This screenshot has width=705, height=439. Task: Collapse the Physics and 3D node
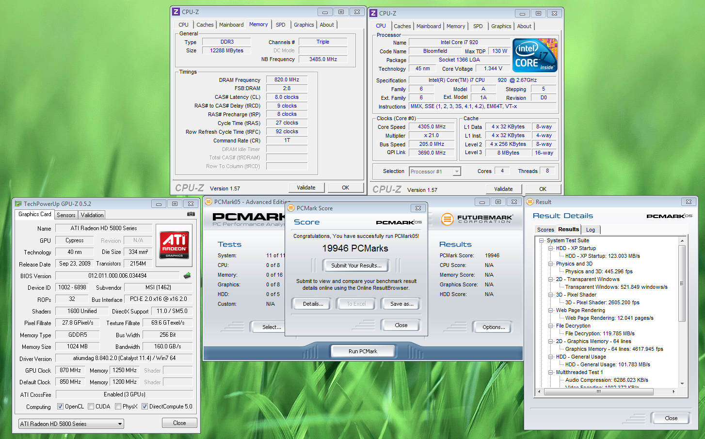point(551,264)
